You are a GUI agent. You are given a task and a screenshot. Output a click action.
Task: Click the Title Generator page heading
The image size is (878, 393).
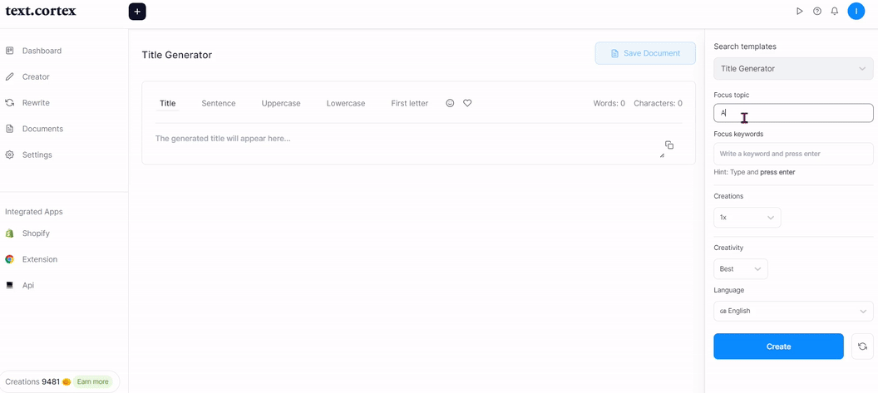point(177,55)
